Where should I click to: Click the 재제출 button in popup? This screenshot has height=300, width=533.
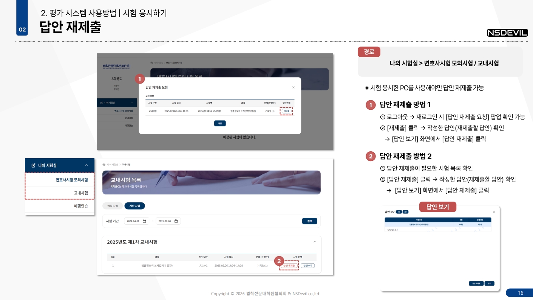click(x=287, y=111)
